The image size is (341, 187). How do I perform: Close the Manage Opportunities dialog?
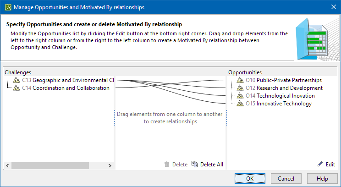pos(333,7)
